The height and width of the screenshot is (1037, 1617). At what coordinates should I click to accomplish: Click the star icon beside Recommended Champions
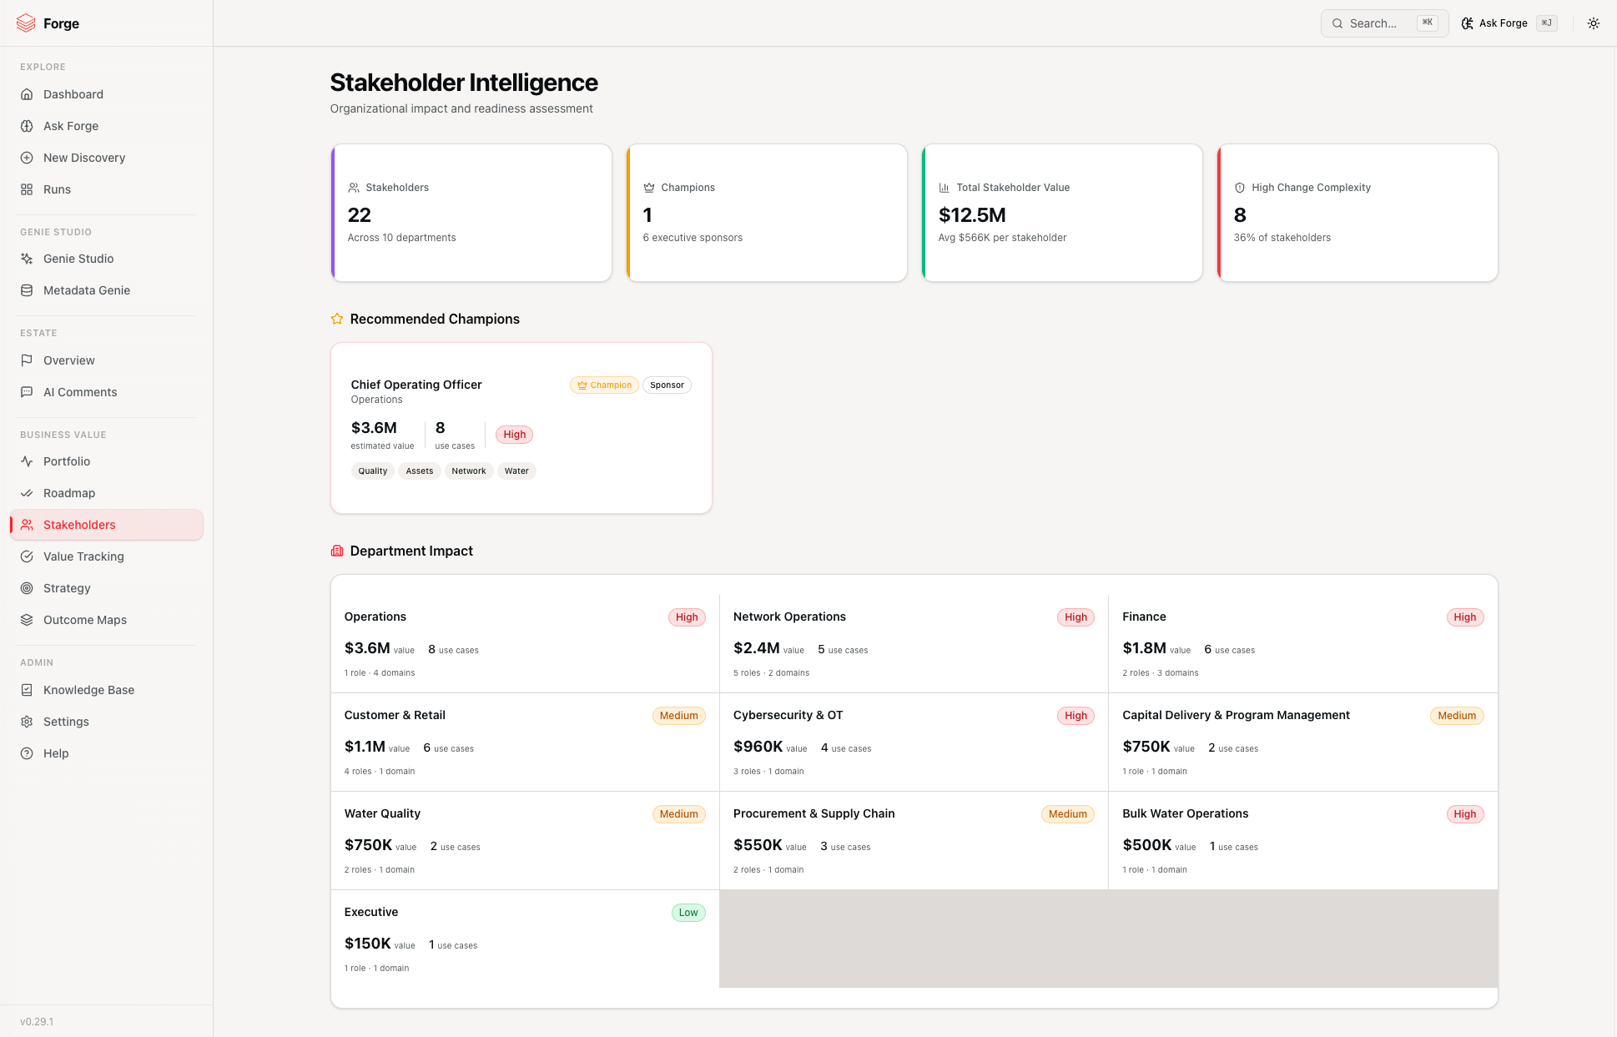337,319
